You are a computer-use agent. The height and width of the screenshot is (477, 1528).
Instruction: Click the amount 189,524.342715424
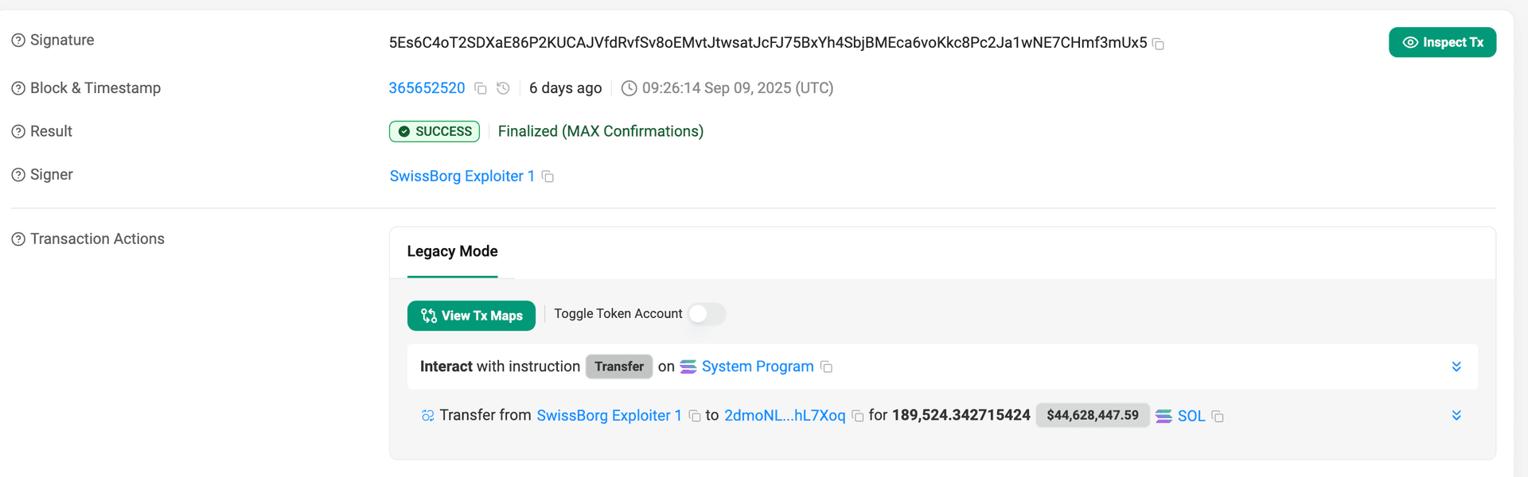click(x=961, y=415)
